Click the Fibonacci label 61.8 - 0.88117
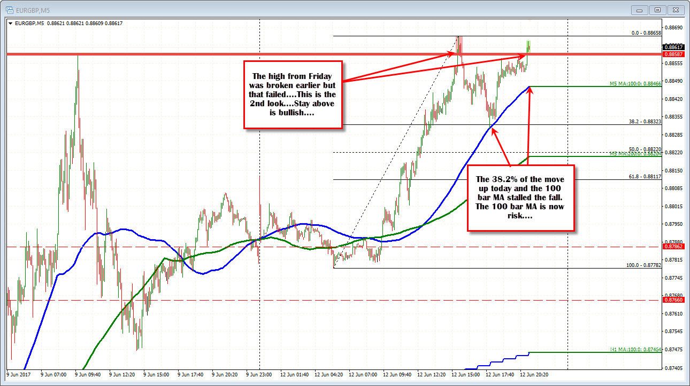 pos(646,176)
